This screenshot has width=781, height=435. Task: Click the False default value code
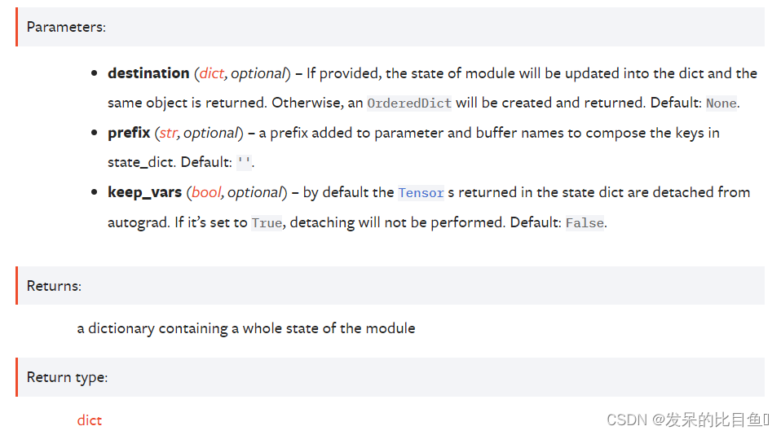pos(585,222)
